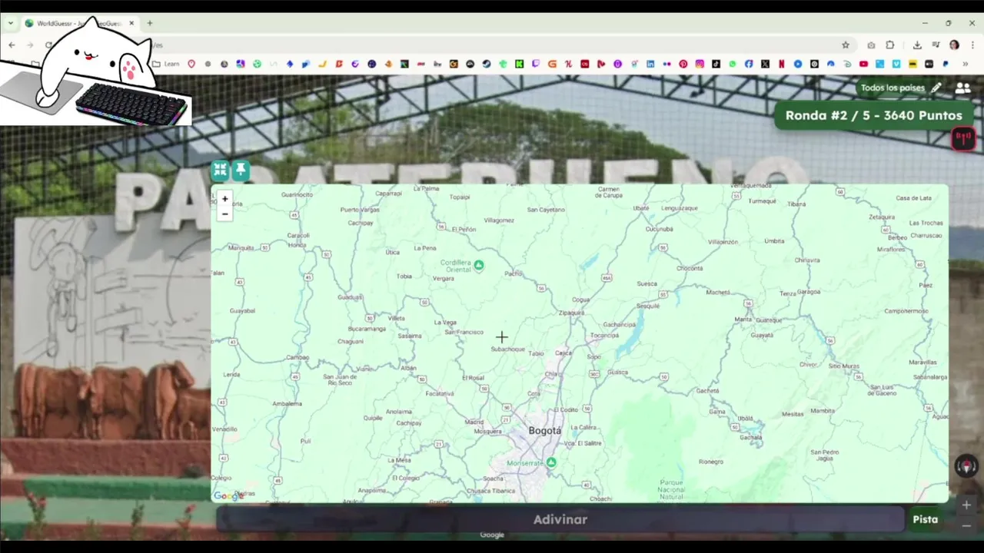Zoom in the map with plus button
Viewport: 984px width, 553px height.
click(x=224, y=199)
